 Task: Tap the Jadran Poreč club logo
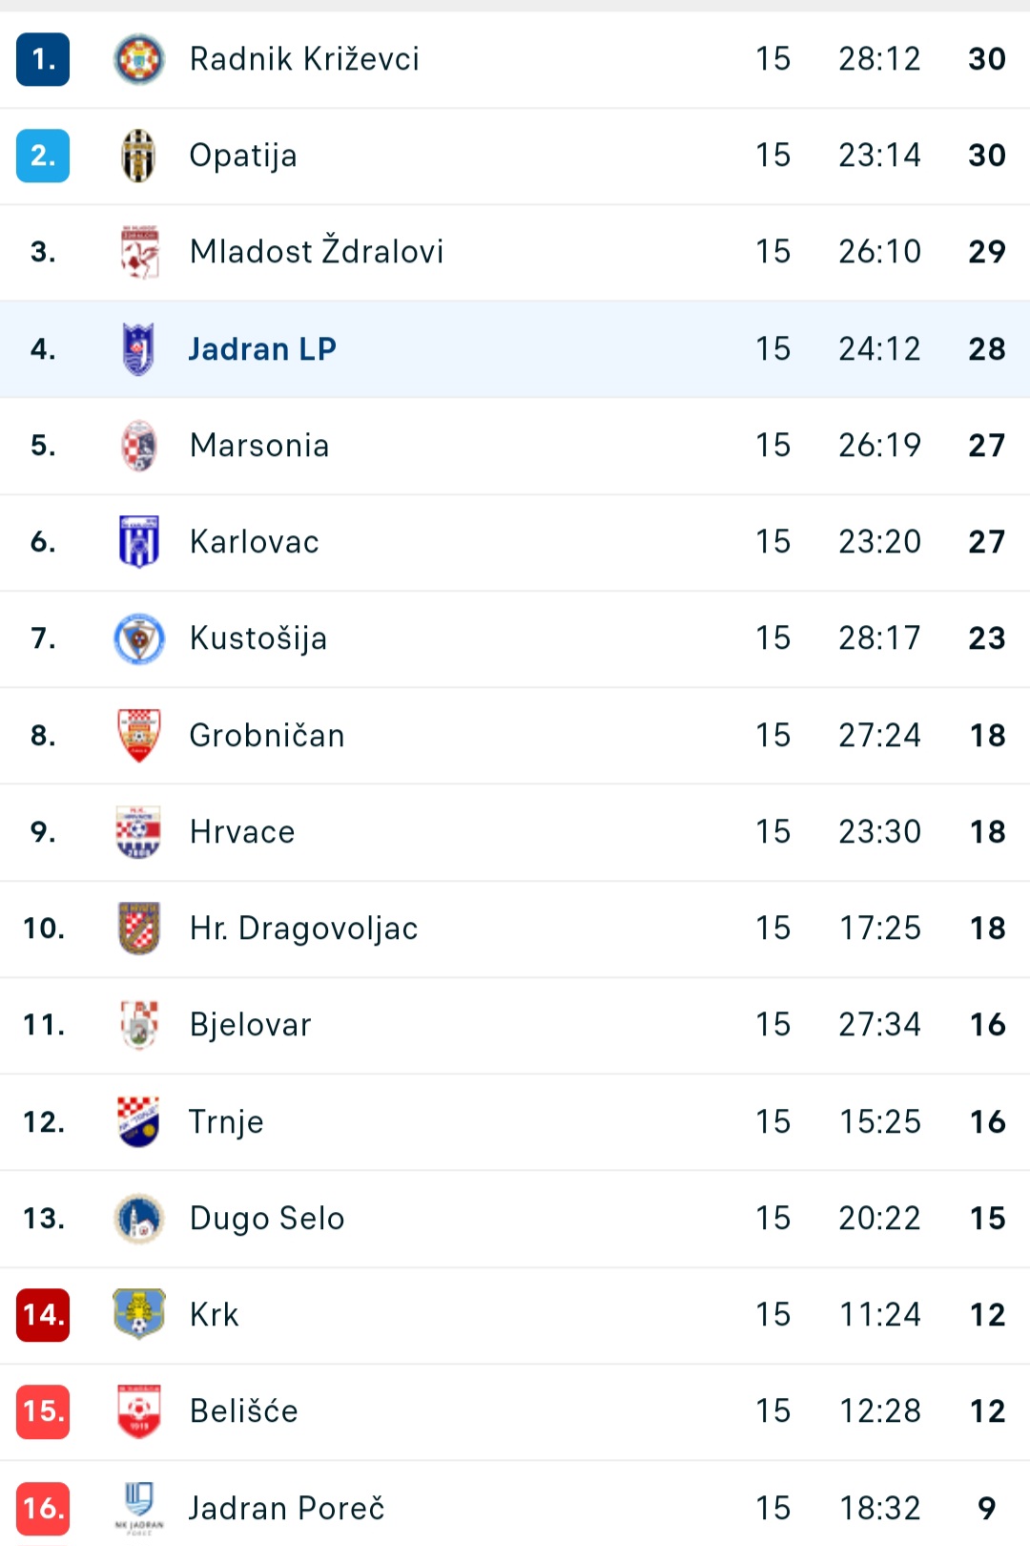pos(139,1508)
